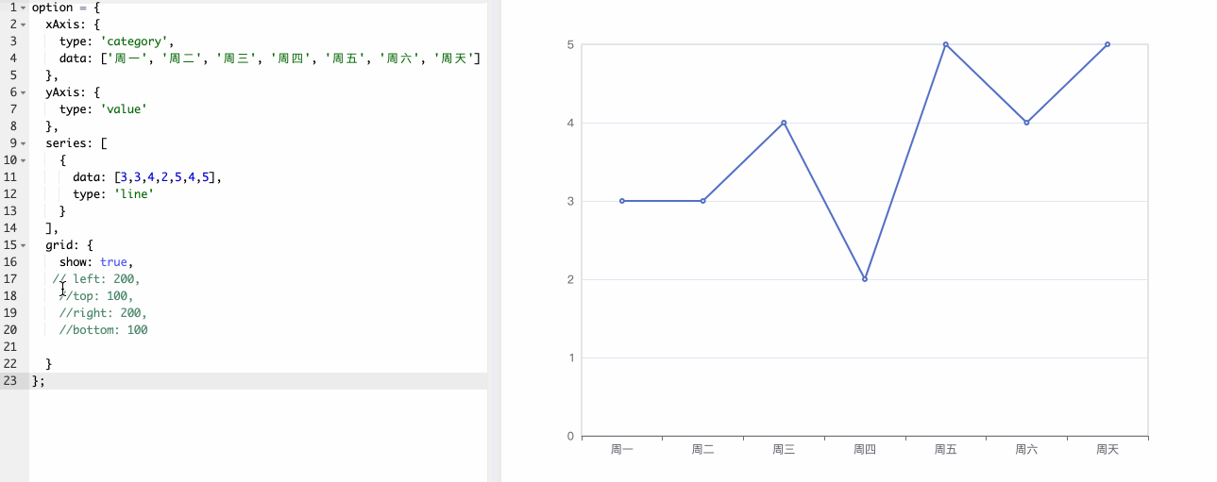Collapse the series item on line 10

pyautogui.click(x=24, y=160)
